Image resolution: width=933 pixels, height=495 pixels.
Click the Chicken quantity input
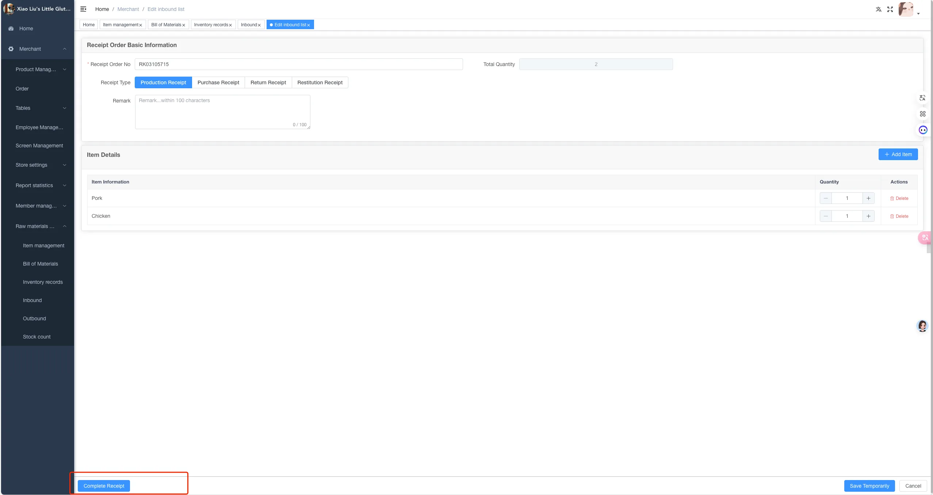coord(847,216)
